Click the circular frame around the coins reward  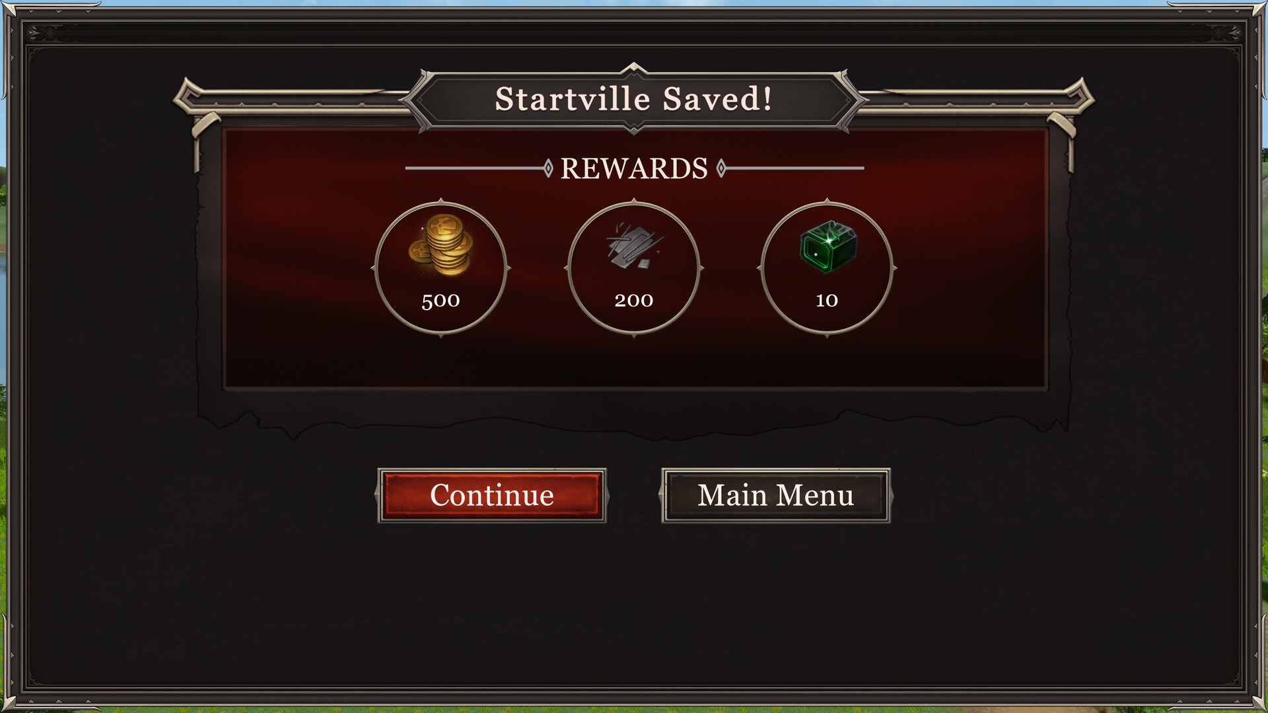click(441, 268)
